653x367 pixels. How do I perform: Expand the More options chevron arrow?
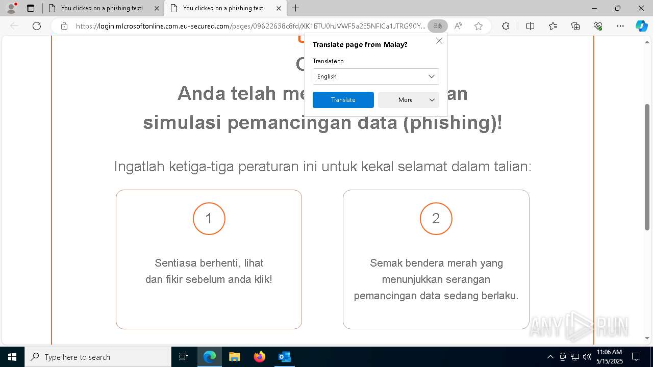click(x=432, y=100)
